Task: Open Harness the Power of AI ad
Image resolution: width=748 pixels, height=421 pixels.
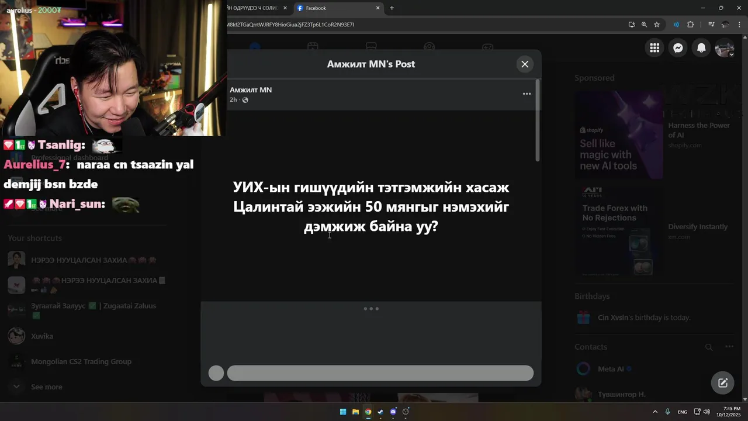Action: tap(699, 130)
